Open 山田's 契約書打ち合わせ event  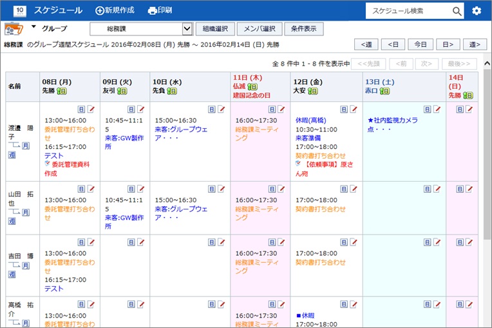tap(320, 209)
